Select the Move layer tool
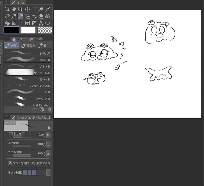Image resolution: width=204 pixels, height=186 pixels. [x=28, y=9]
